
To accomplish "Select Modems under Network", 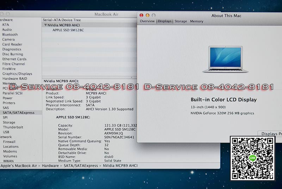I will click(x=10, y=151).
